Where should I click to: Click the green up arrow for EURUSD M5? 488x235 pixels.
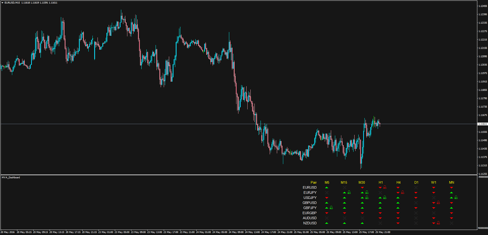tap(327, 188)
